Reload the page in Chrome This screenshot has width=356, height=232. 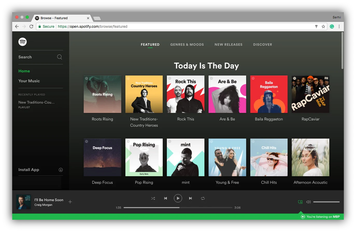click(31, 26)
